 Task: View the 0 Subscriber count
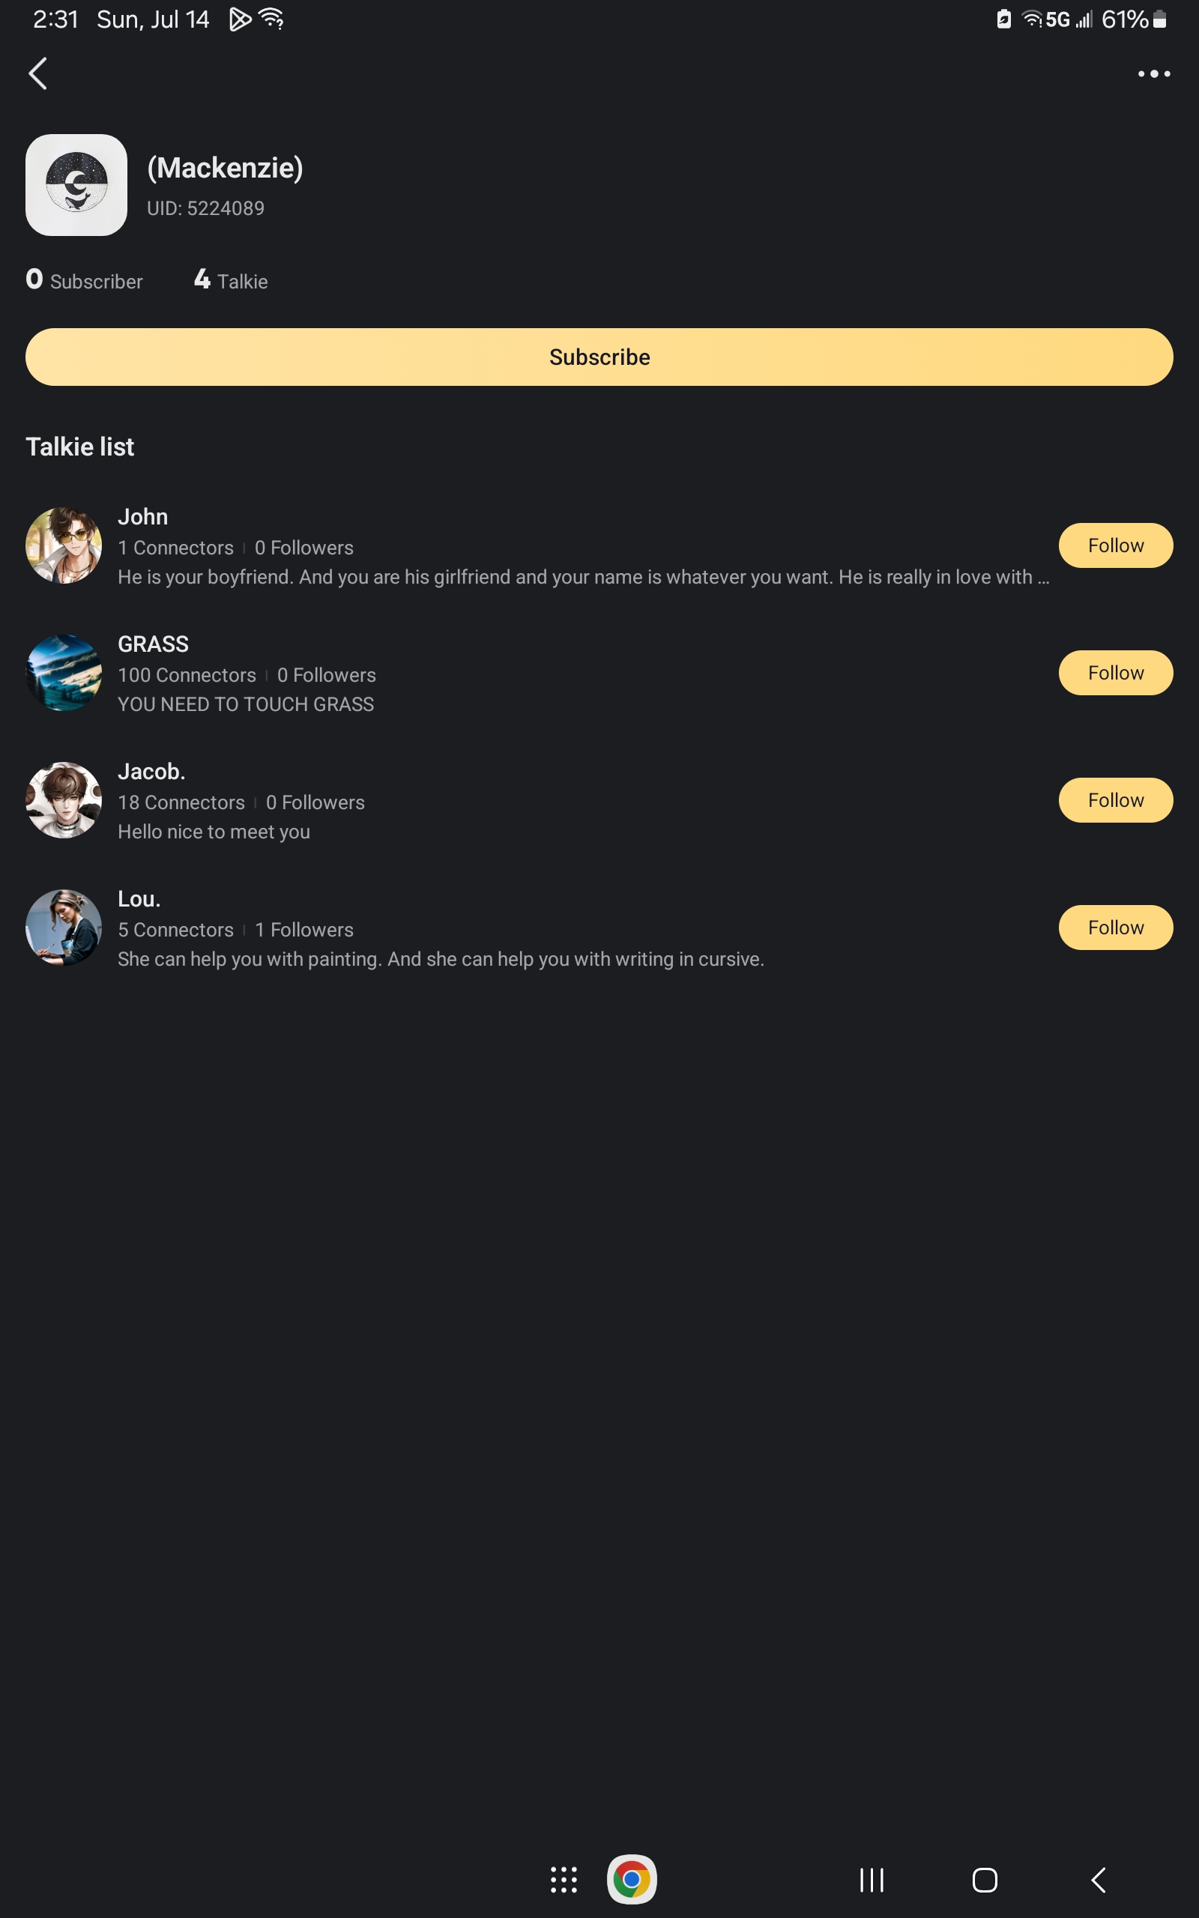[x=84, y=279]
